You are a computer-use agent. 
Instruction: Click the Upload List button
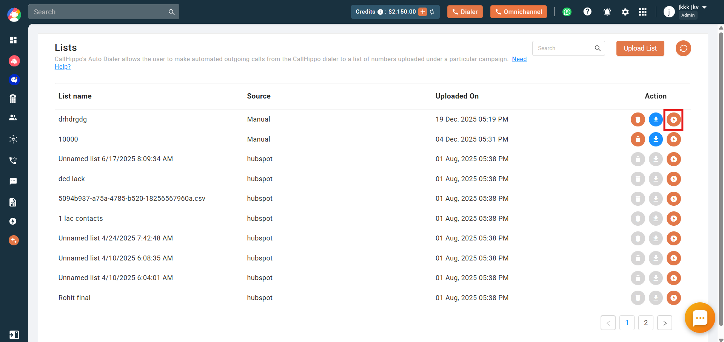coord(640,48)
